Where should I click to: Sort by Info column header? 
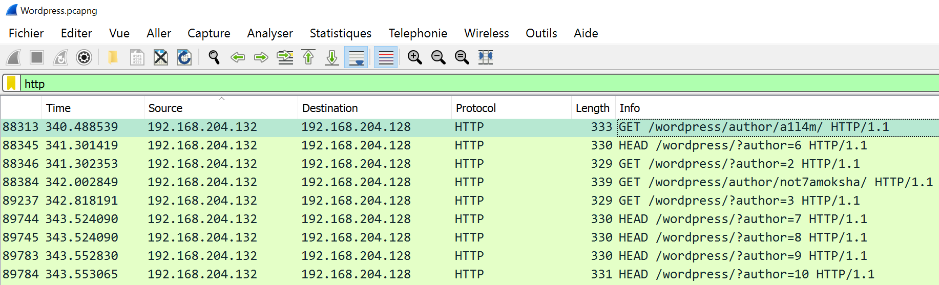tap(777, 108)
